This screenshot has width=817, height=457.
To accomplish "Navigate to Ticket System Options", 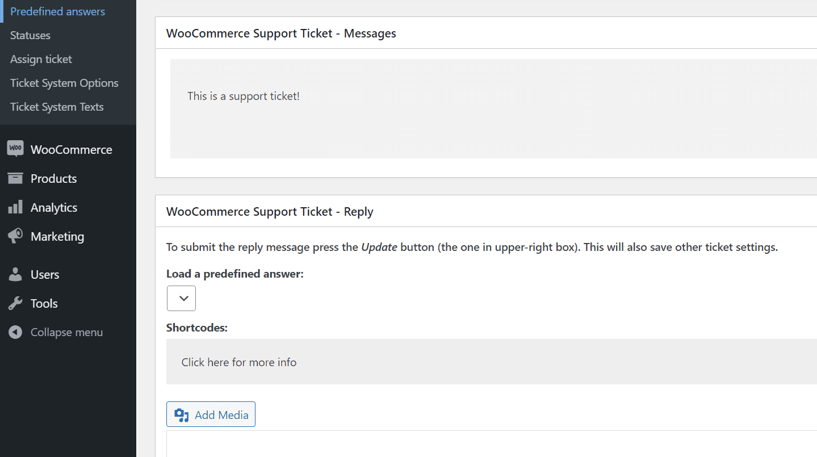I will (64, 83).
